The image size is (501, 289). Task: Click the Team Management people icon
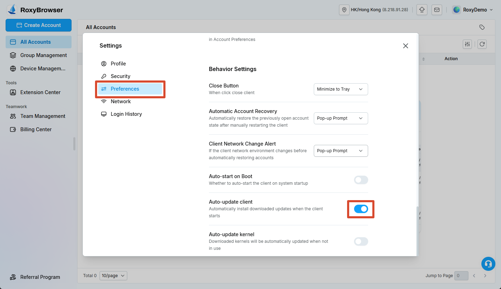point(13,116)
